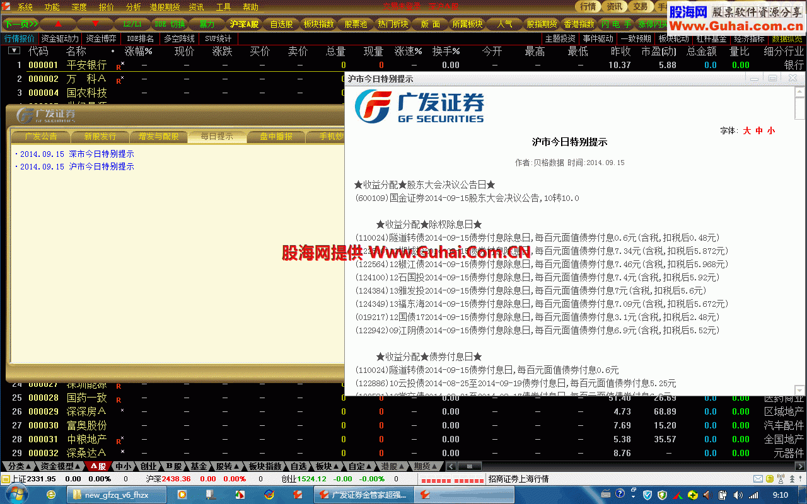Image resolution: width=807 pixels, height=504 pixels.
Task: Select the 多空阵线 sub-tab
Action: (180, 39)
